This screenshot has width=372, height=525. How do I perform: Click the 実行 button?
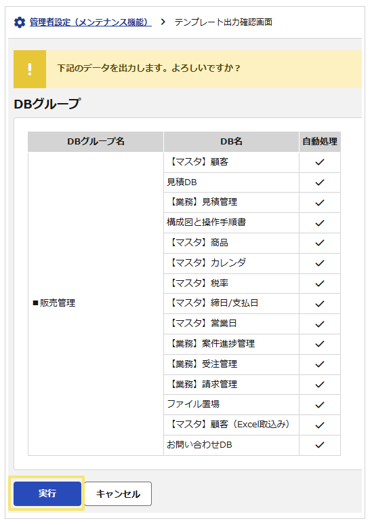click(47, 494)
